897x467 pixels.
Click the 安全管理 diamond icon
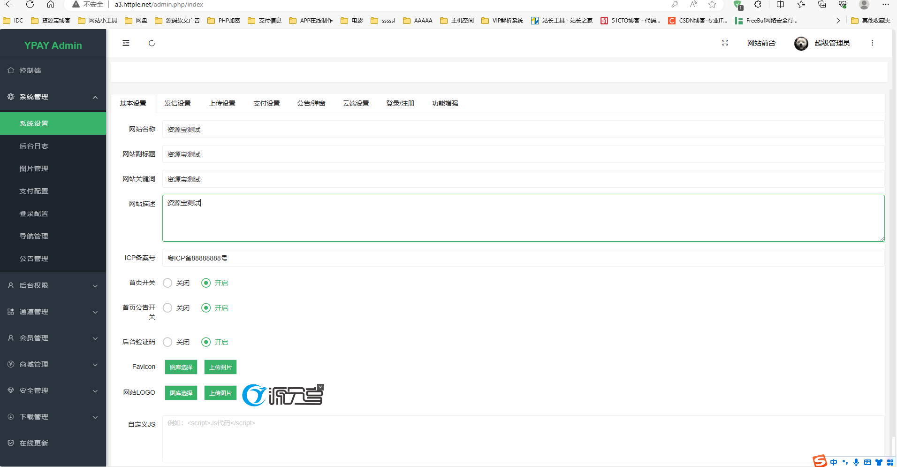tap(11, 390)
